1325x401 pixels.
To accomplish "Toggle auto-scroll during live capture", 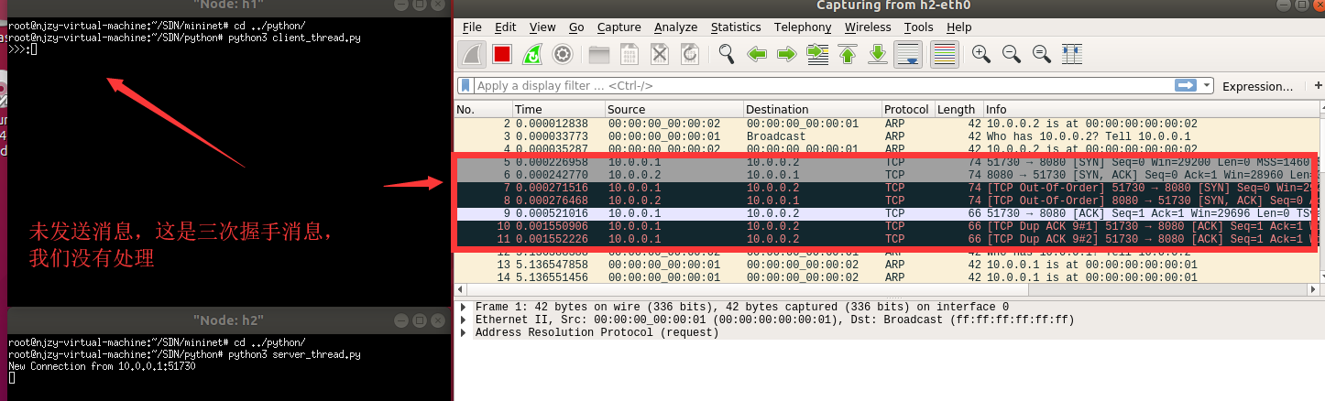I will 908,54.
